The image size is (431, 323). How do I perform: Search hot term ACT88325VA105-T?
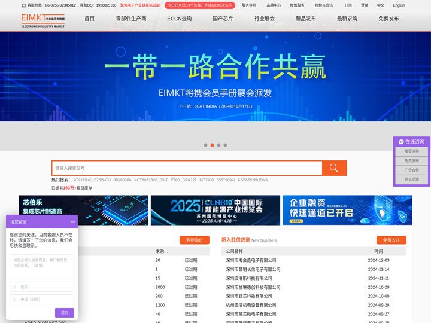[151, 180]
